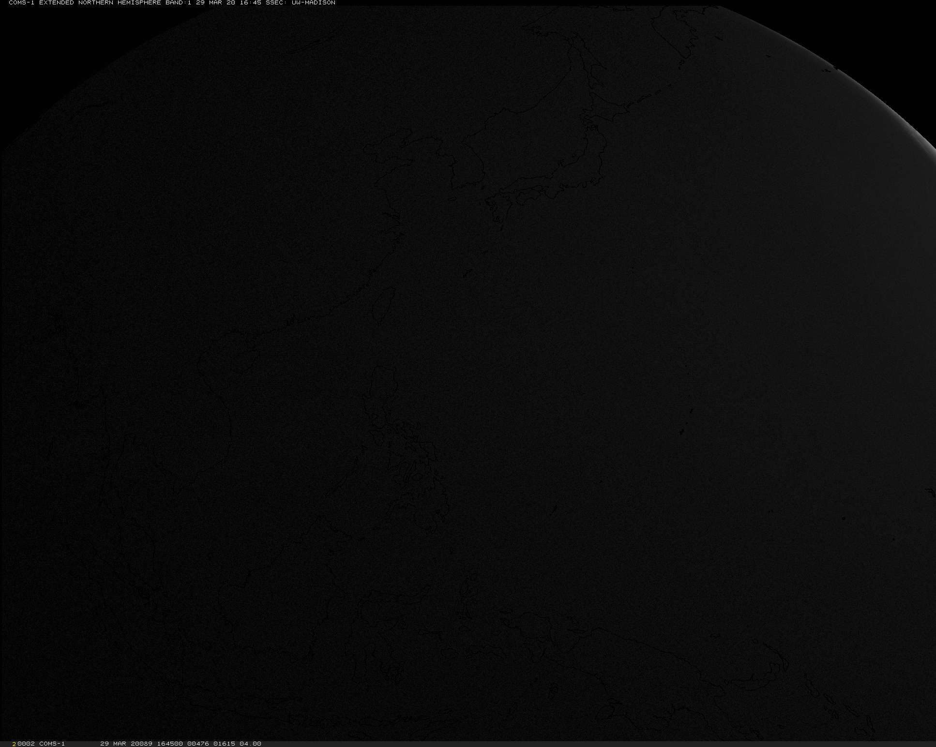Click the '29 MAR 20089' footer date
This screenshot has height=747, width=936.
[x=126, y=744]
